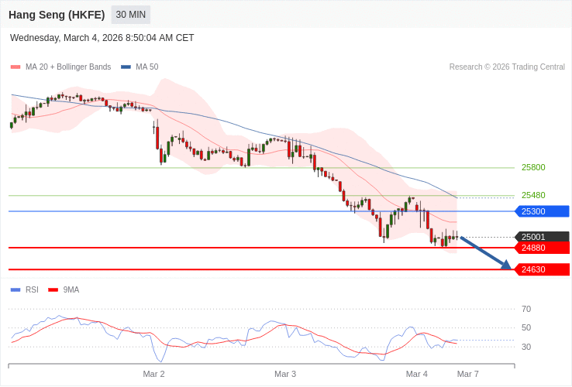Click the RSI legend label
The height and width of the screenshot is (387, 572).
click(x=32, y=290)
